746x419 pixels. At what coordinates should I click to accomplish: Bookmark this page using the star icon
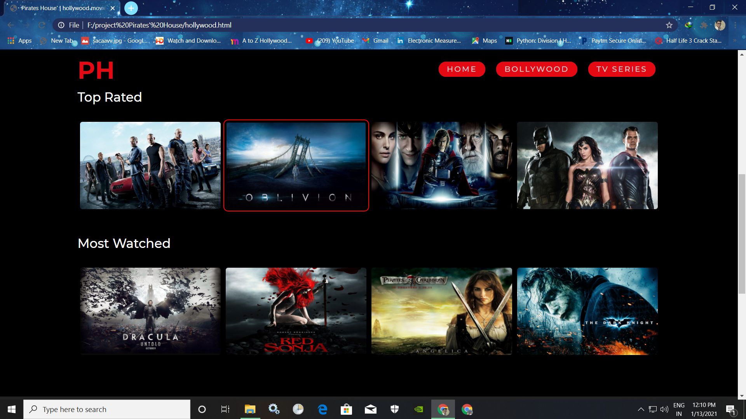(669, 25)
